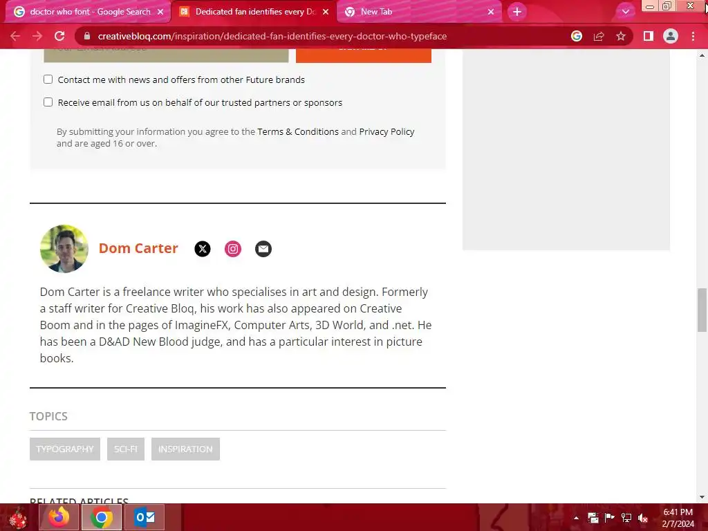
Task: Click the scrollbar down arrow
Action: pos(702,497)
